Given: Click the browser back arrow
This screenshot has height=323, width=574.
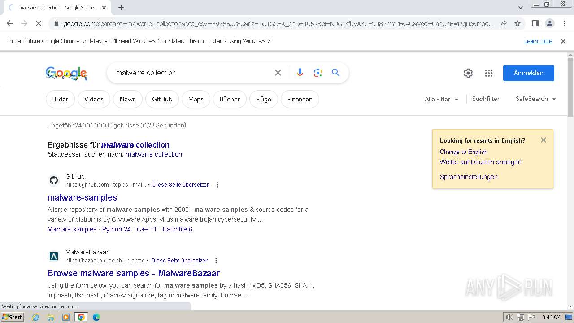Looking at the screenshot, I should tap(10, 23).
